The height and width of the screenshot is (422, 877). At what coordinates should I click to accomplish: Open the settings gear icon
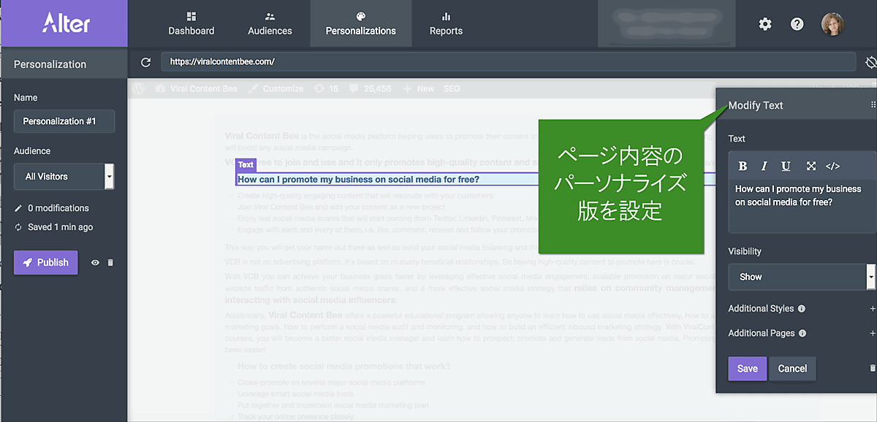(764, 24)
